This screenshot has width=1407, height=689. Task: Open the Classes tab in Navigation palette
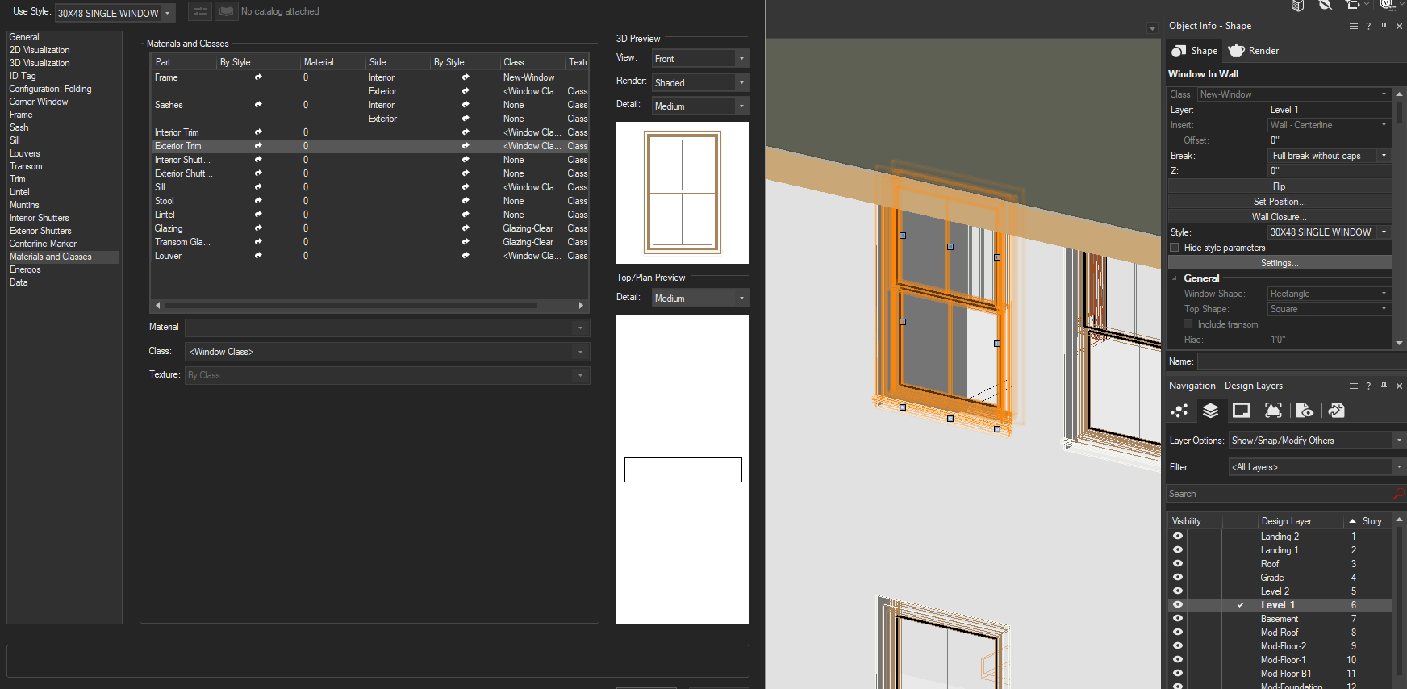(1179, 411)
